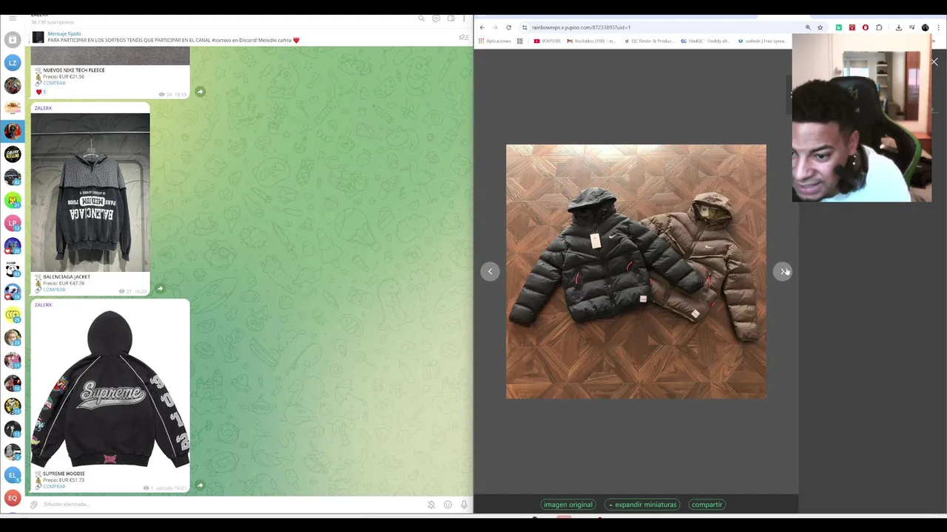
Task: Bookmark this page with star icon
Action: point(820,27)
